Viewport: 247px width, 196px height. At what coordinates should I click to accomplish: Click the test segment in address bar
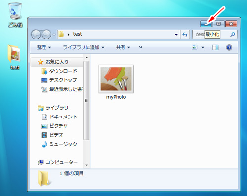click(x=78, y=34)
